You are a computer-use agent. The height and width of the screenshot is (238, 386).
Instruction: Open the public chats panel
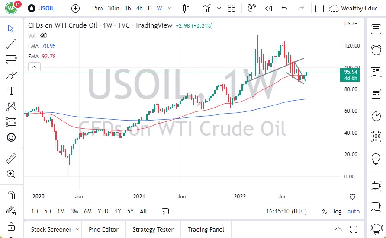376,186
